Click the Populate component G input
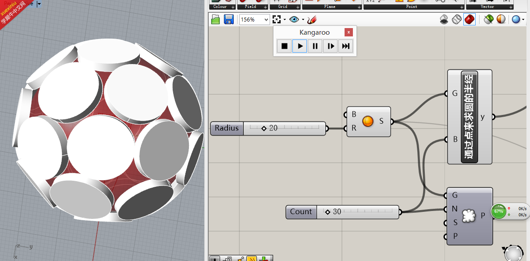This screenshot has height=261, width=530. 455,195
